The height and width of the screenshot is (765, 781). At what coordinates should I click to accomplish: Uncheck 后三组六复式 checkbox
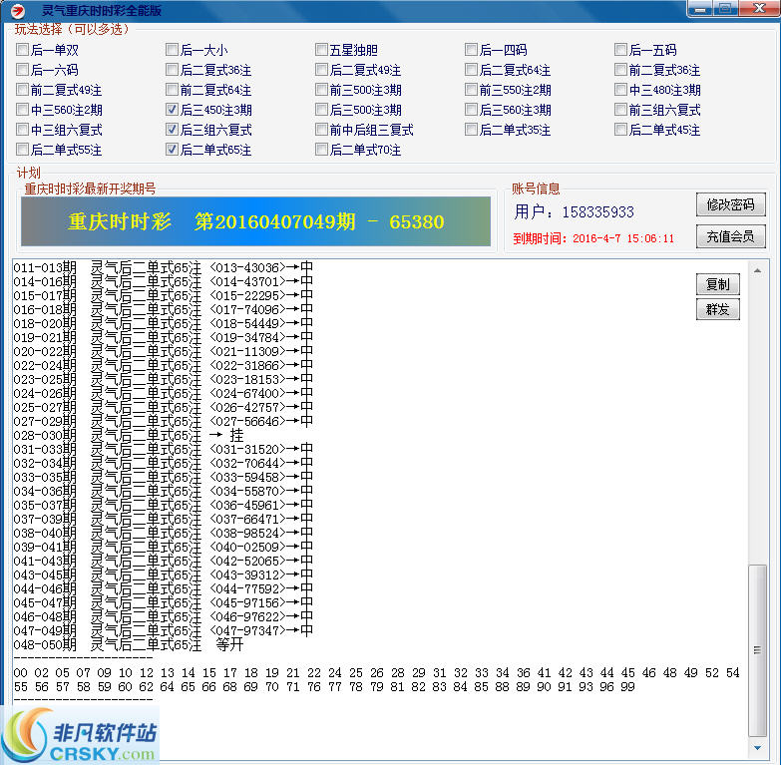pos(172,129)
